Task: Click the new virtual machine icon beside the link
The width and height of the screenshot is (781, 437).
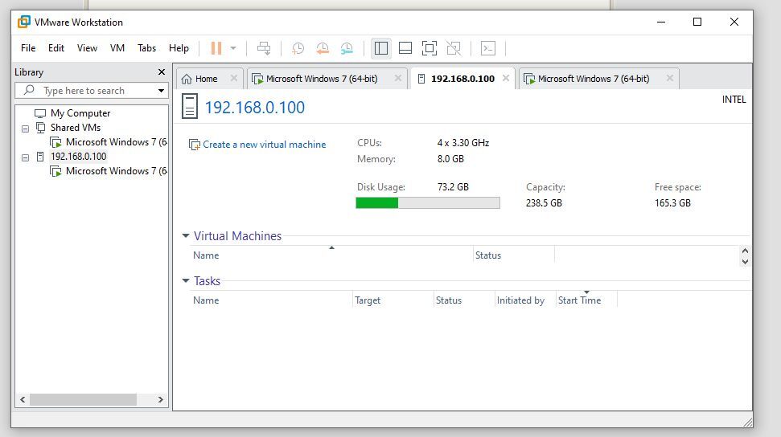Action: [x=195, y=145]
